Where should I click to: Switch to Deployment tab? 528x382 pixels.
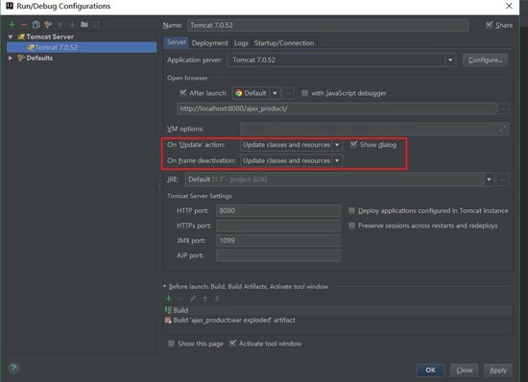pos(210,43)
